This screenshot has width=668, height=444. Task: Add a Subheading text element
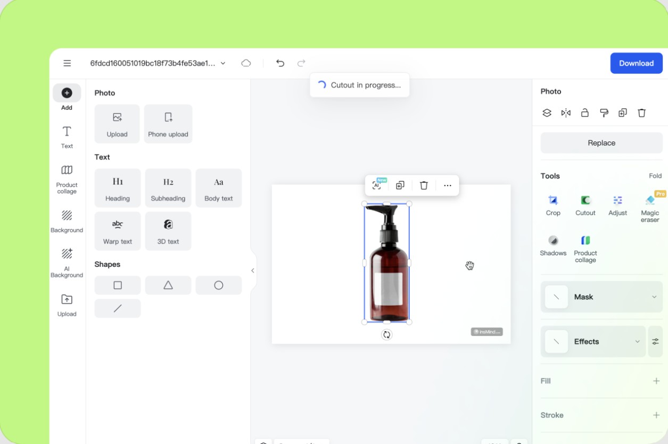coord(168,188)
